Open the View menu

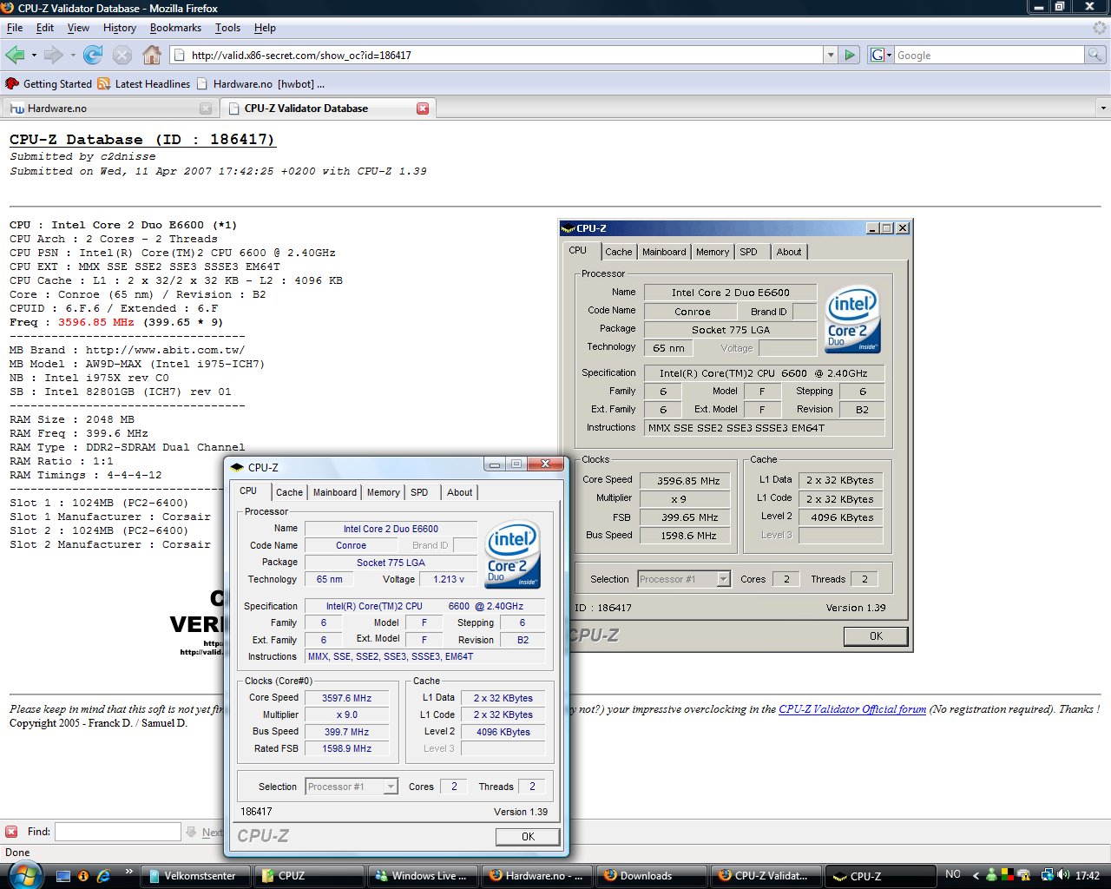point(78,28)
